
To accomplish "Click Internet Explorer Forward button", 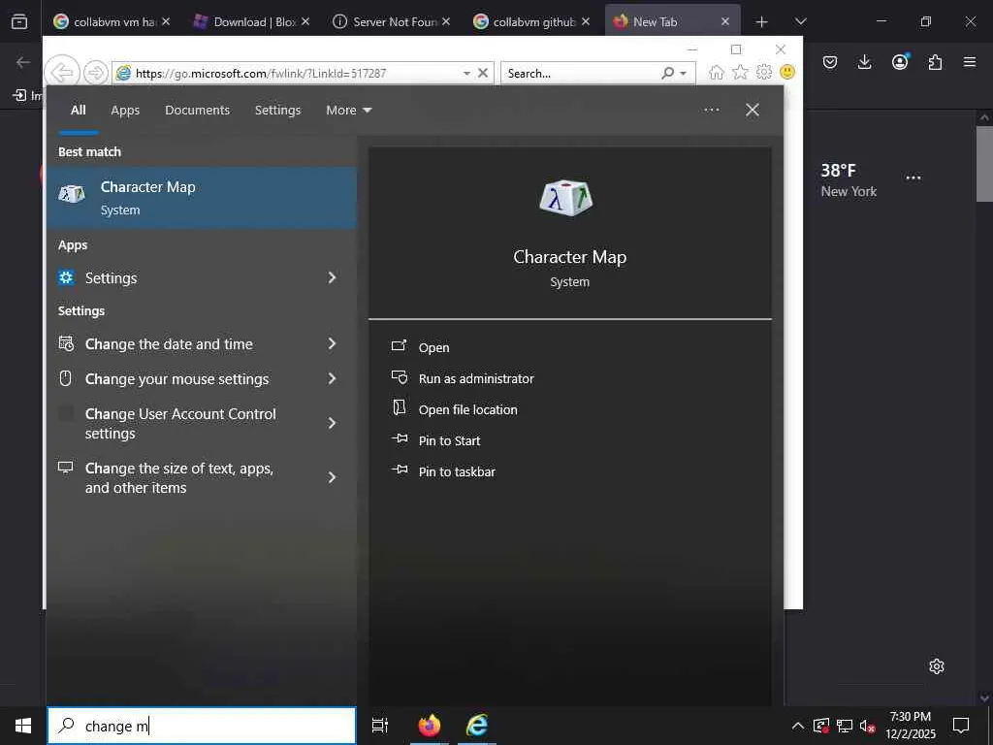I will point(95,73).
